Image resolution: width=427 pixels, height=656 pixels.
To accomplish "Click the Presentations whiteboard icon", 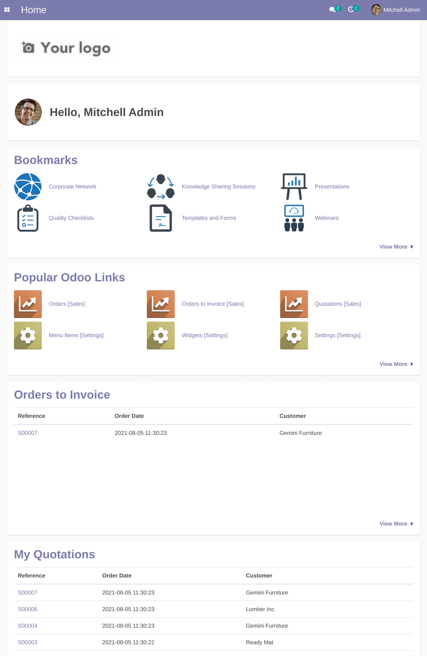I will 294,186.
